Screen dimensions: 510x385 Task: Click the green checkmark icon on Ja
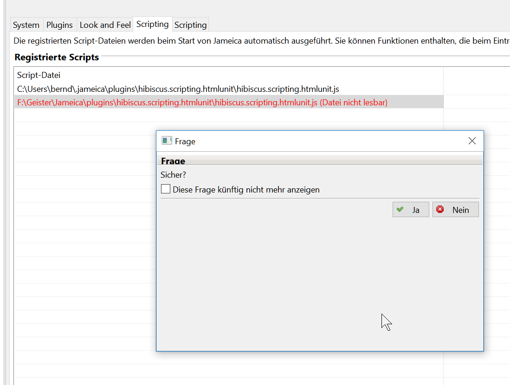click(400, 210)
